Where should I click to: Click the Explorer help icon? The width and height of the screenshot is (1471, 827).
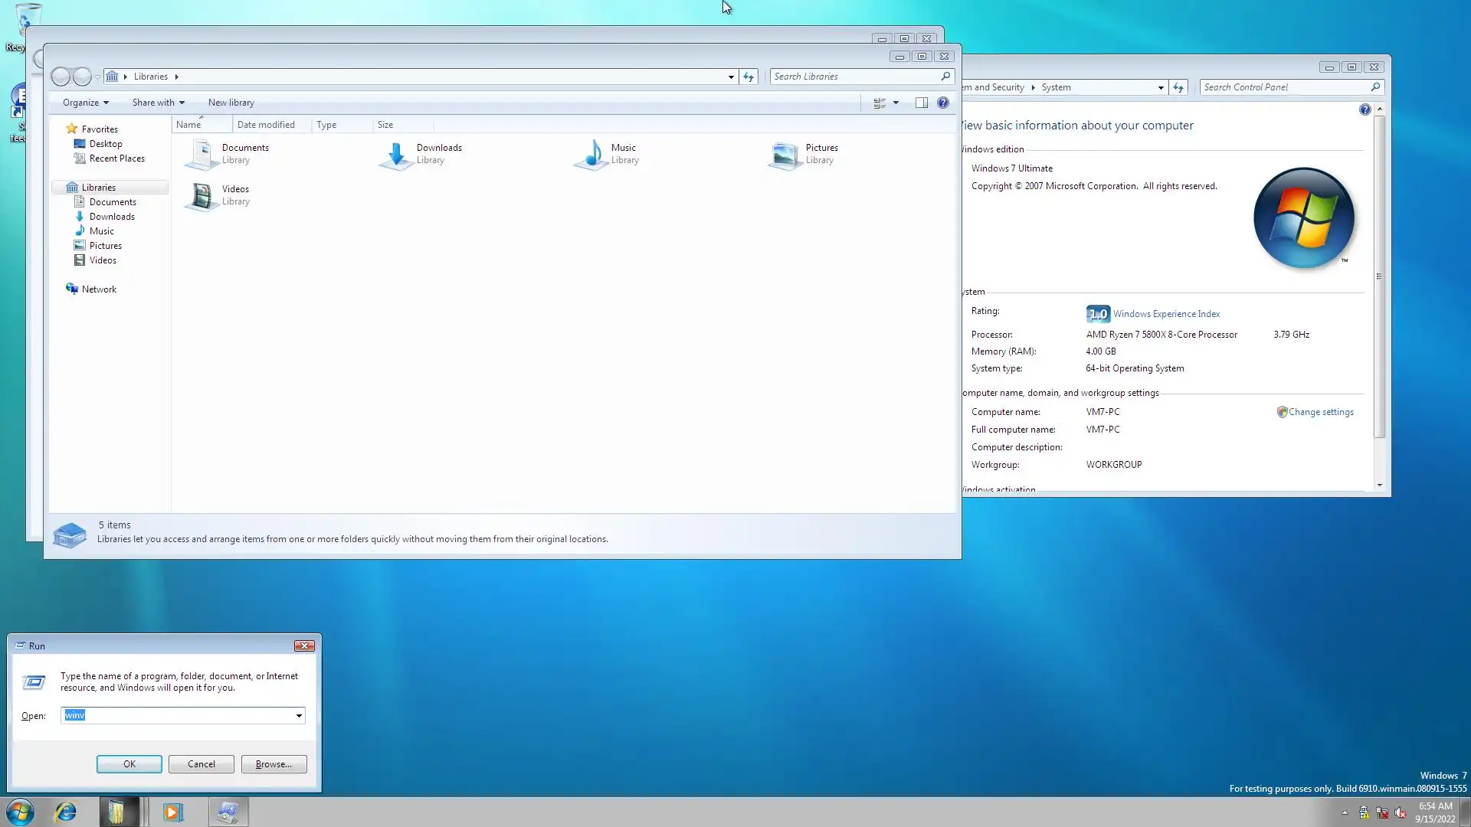(x=943, y=103)
